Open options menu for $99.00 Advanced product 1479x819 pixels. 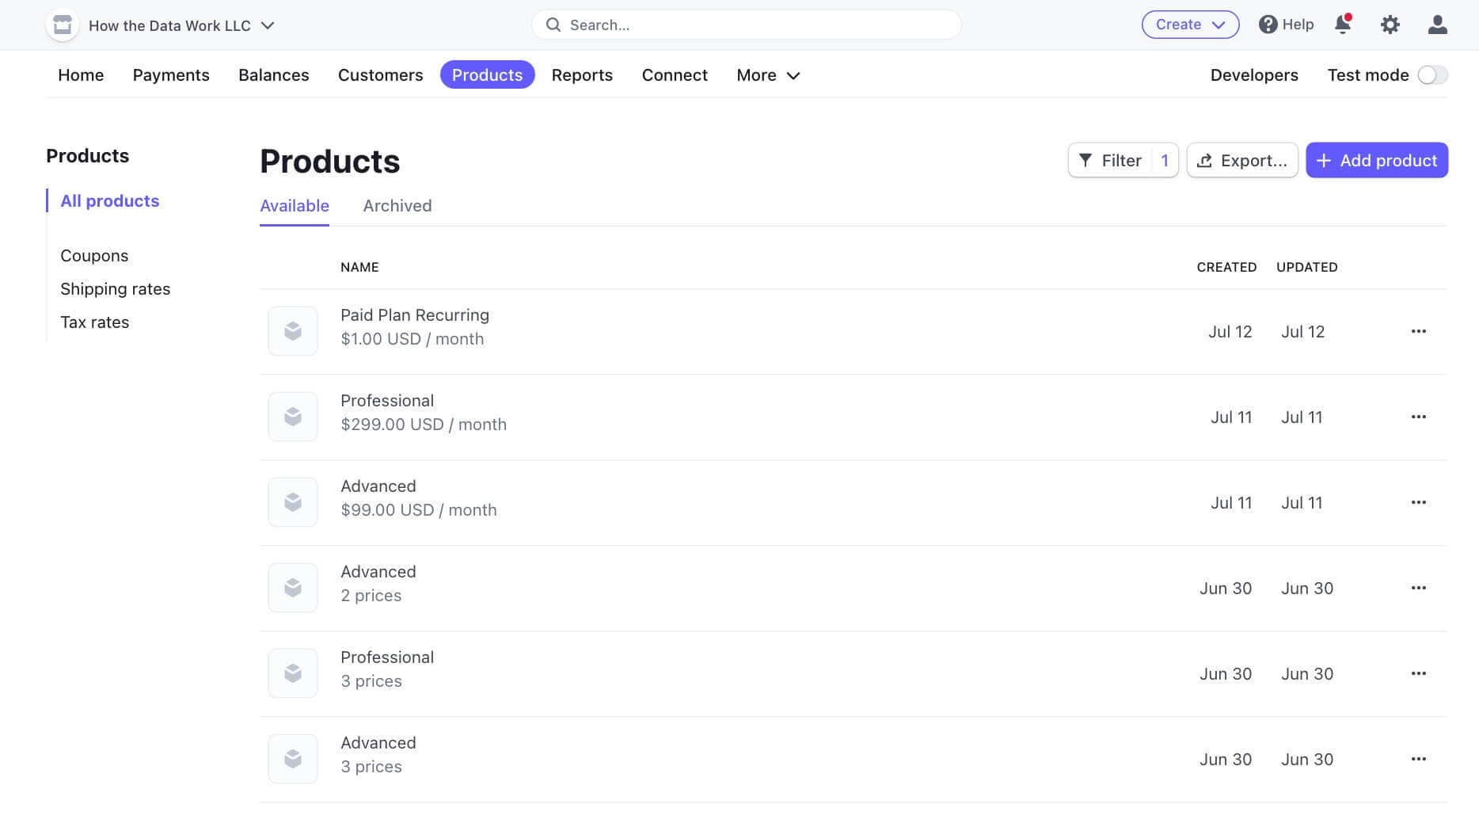(1418, 502)
